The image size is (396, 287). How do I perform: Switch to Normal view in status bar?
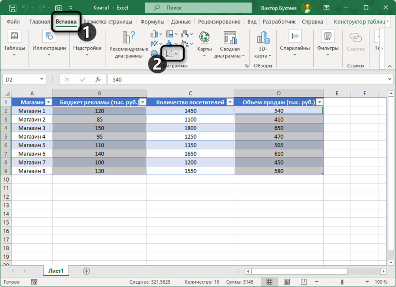tap(269, 282)
